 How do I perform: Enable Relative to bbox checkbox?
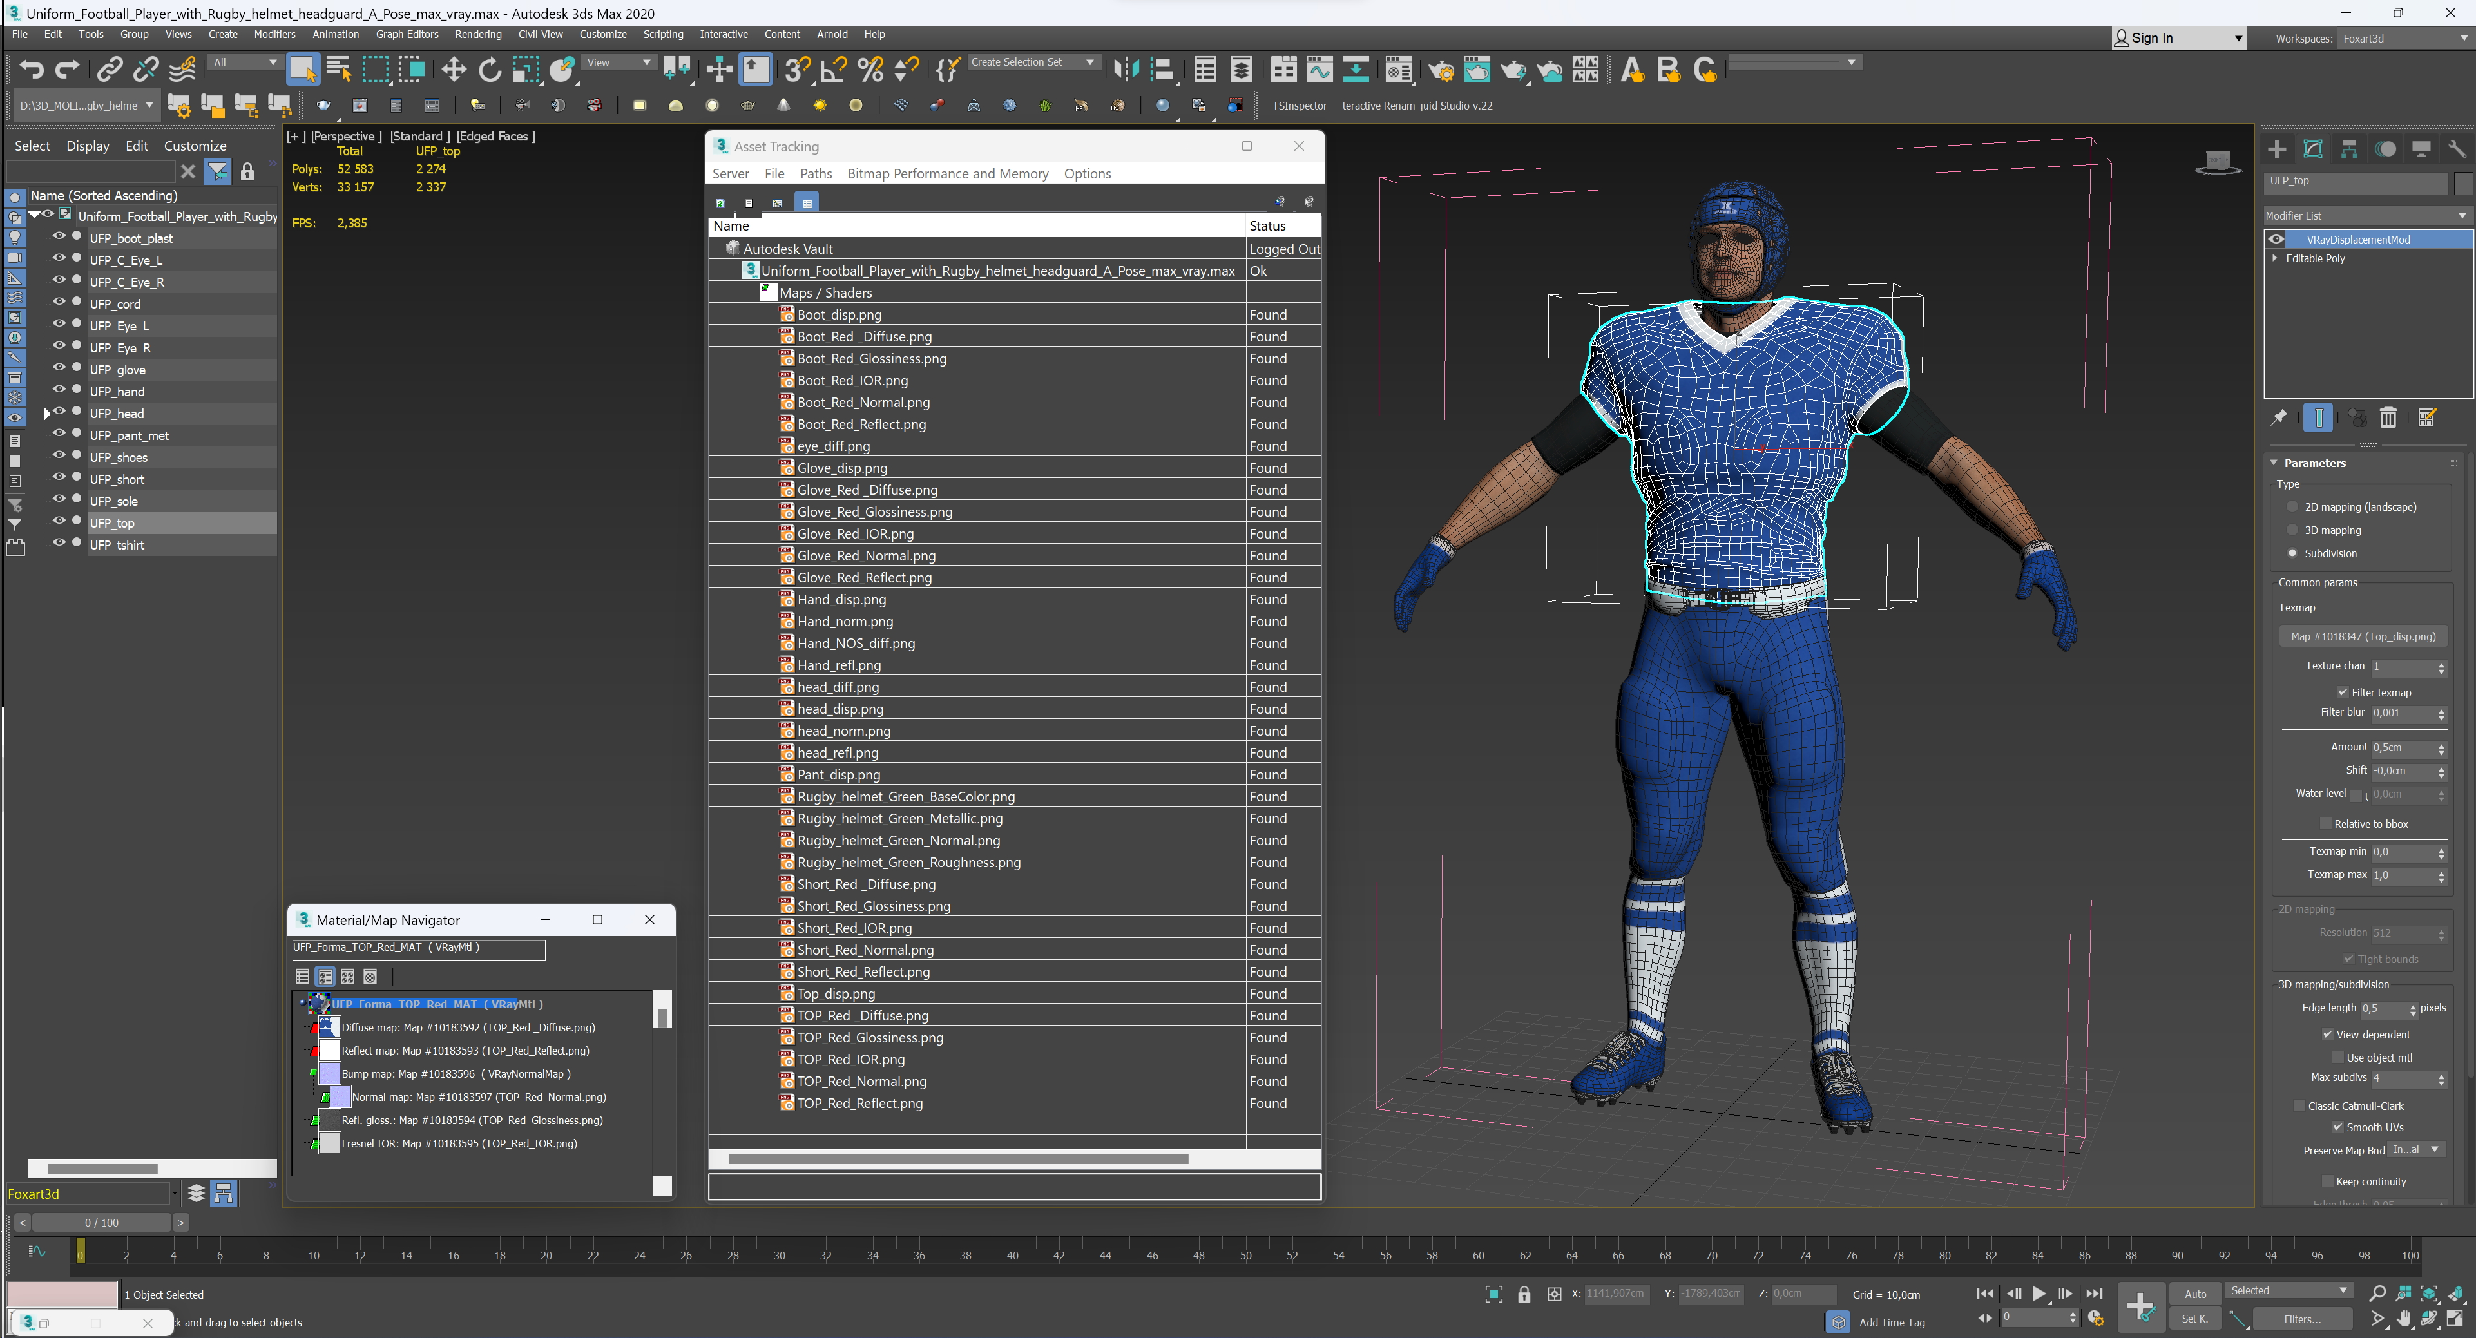pos(2325,824)
